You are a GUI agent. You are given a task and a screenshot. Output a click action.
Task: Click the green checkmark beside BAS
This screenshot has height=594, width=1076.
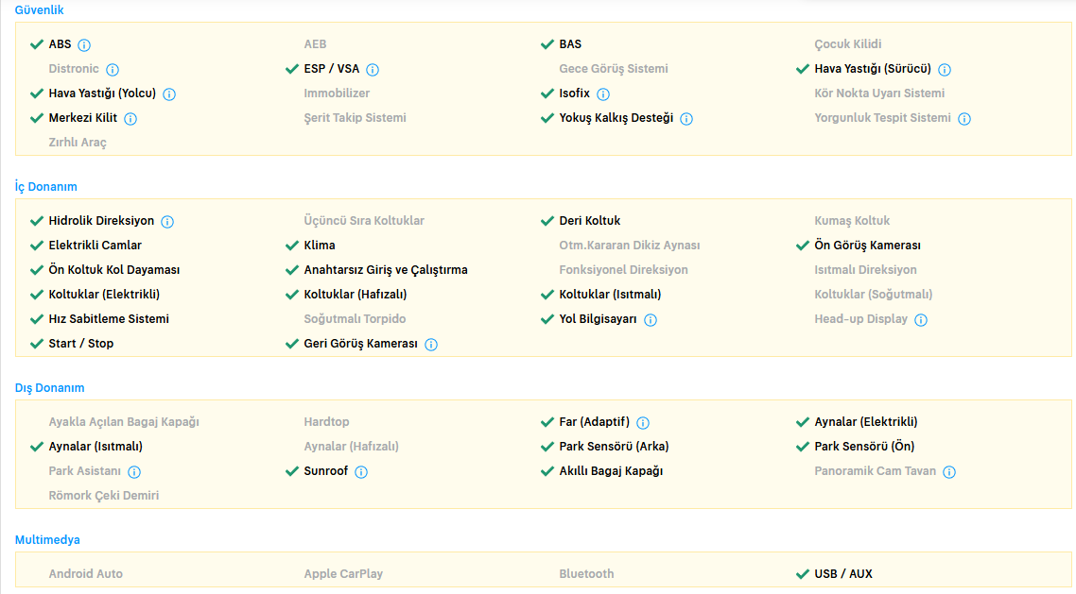coord(547,44)
